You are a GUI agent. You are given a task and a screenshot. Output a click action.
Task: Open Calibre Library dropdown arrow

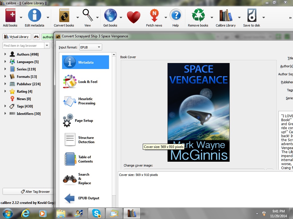point(239,17)
